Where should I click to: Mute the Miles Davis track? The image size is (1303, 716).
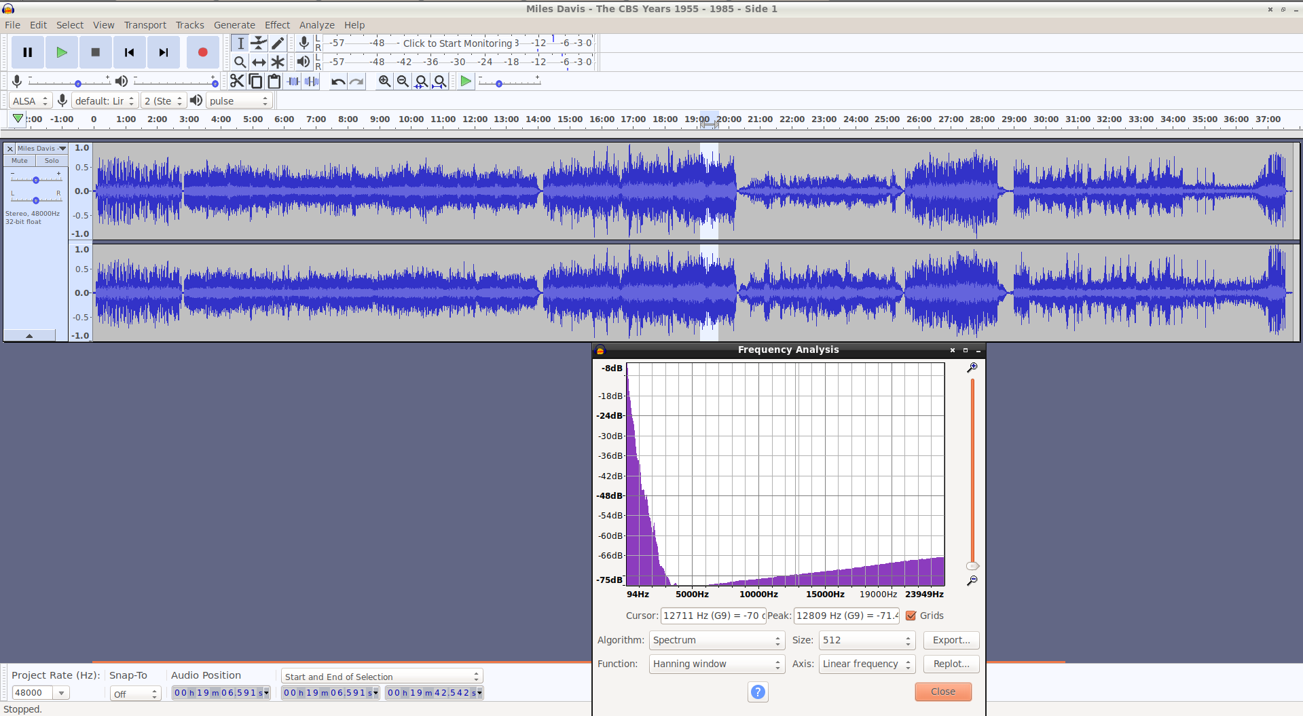(x=20, y=161)
